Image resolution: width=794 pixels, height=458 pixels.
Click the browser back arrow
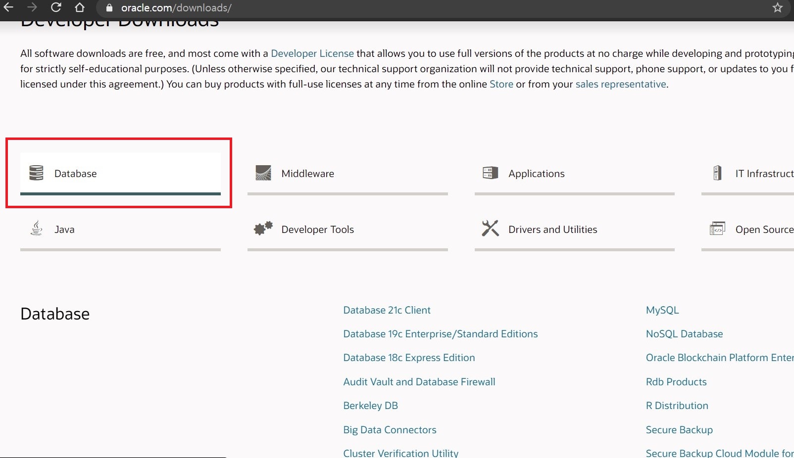click(x=8, y=7)
